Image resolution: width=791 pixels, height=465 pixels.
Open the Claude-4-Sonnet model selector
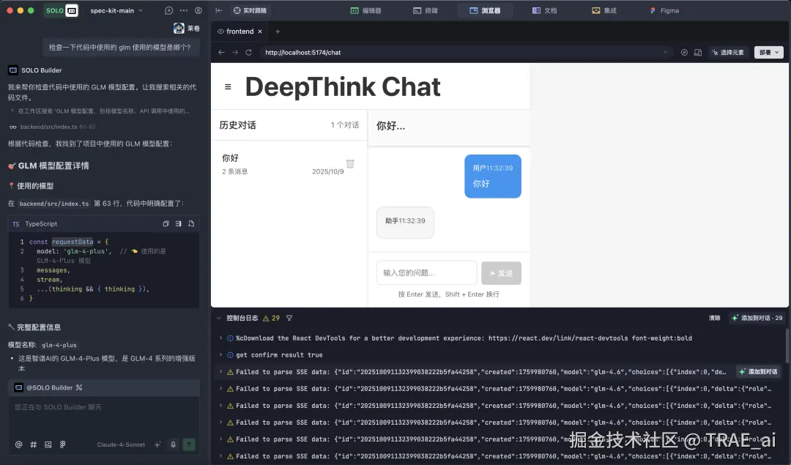coord(121,444)
